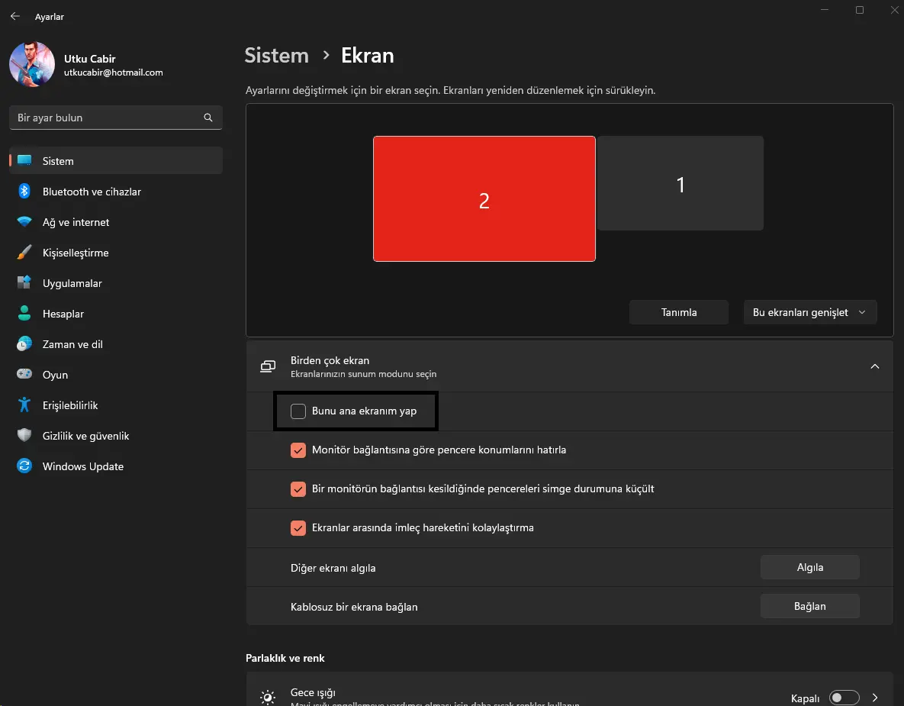Click the Ayarlar window title
Viewport: 904px width, 706px height.
50,17
